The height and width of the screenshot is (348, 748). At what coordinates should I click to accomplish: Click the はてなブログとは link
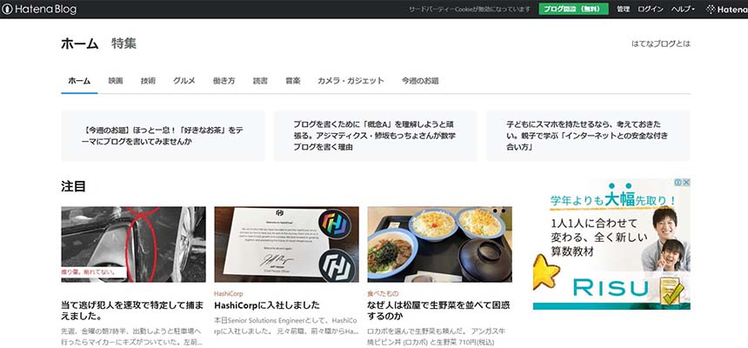[x=660, y=44]
